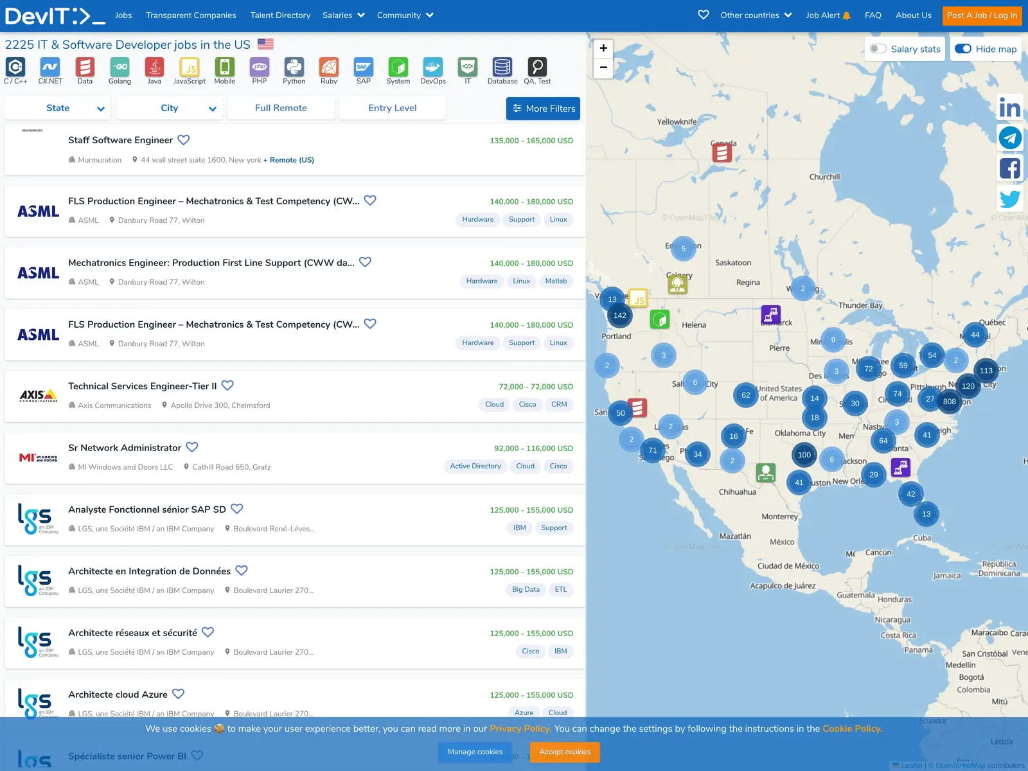Apply the Full Remote filter
This screenshot has height=771, width=1028.
click(x=281, y=108)
